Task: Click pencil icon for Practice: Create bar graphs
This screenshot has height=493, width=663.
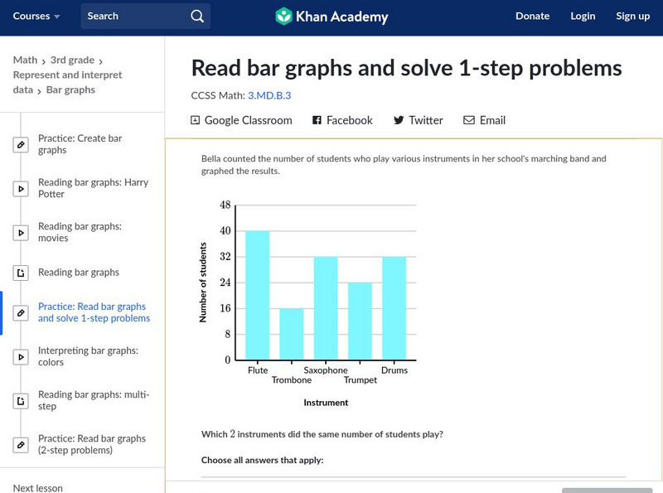Action: (x=21, y=145)
